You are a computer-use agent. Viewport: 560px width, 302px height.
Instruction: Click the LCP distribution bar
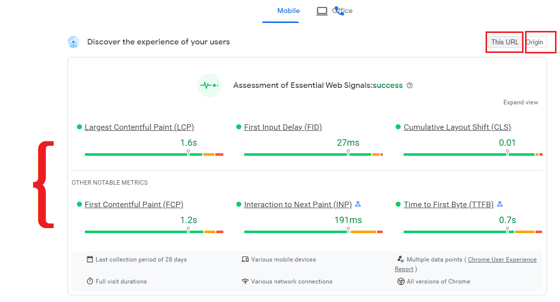154,154
